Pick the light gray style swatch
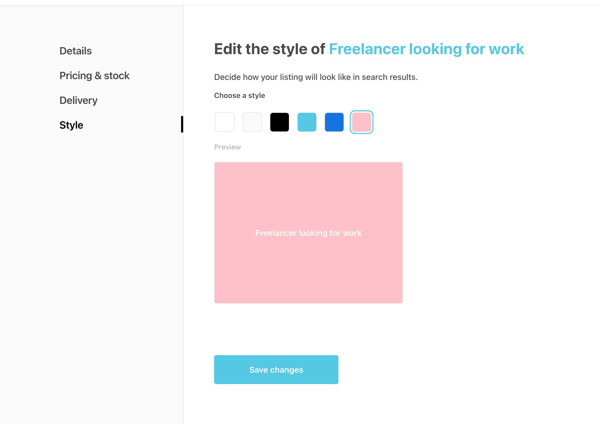The height and width of the screenshot is (424, 601). coord(252,122)
